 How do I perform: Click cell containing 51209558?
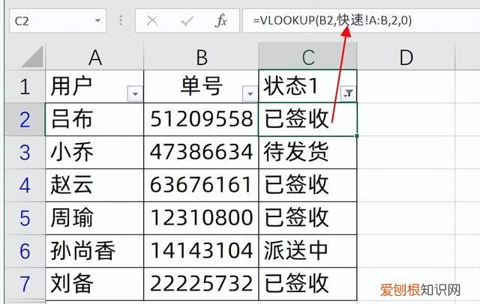(x=201, y=120)
